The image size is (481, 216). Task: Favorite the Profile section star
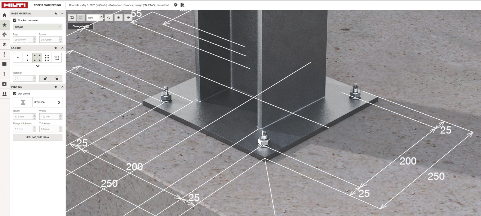(56, 87)
